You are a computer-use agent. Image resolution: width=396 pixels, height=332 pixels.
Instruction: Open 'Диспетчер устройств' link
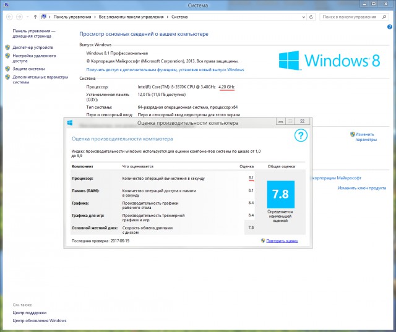pos(33,48)
